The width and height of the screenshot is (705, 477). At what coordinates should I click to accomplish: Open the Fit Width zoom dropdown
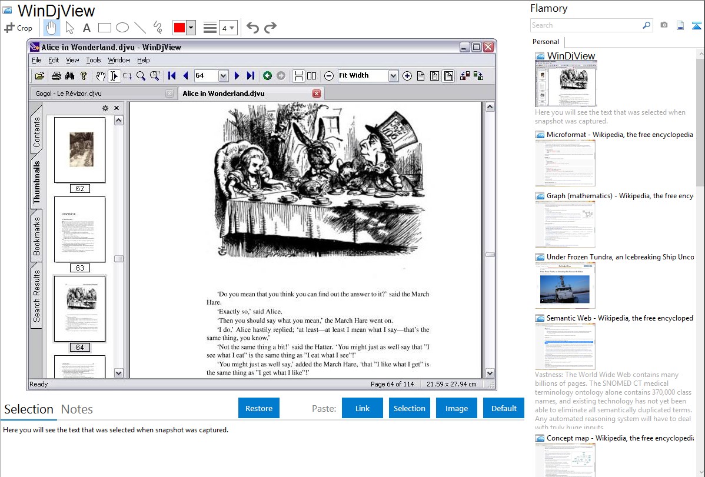(x=393, y=76)
